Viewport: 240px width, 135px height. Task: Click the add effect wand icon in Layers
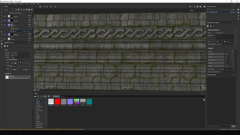[x=16, y=10]
